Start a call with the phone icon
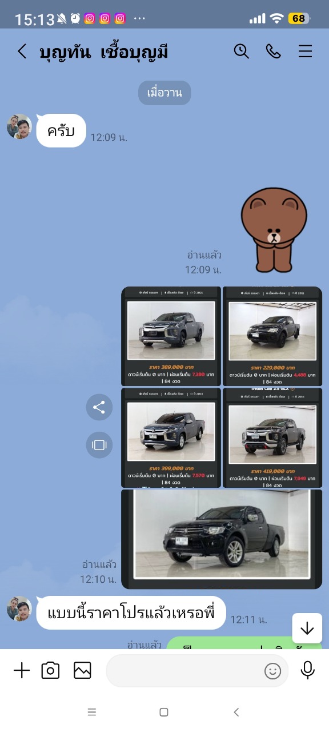This screenshot has width=329, height=732. [274, 51]
